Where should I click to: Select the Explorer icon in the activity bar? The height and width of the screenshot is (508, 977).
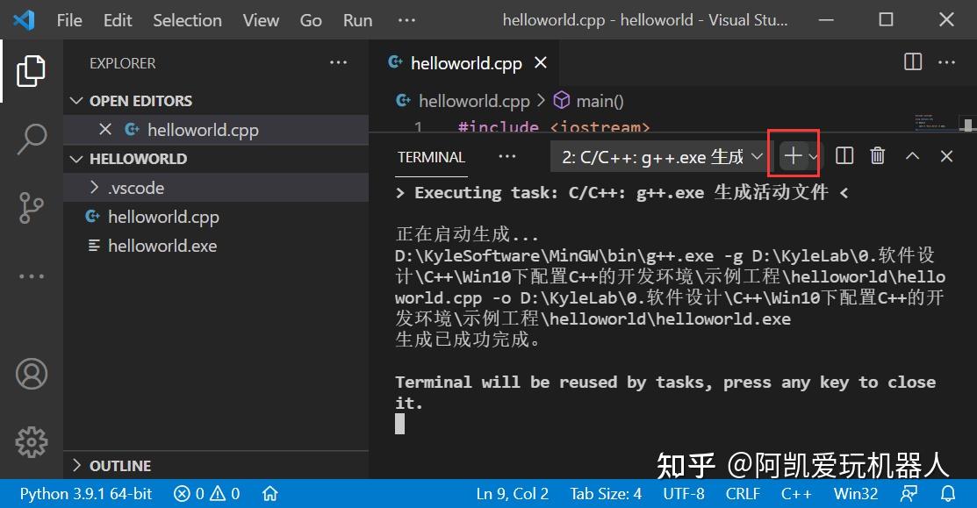[32, 71]
